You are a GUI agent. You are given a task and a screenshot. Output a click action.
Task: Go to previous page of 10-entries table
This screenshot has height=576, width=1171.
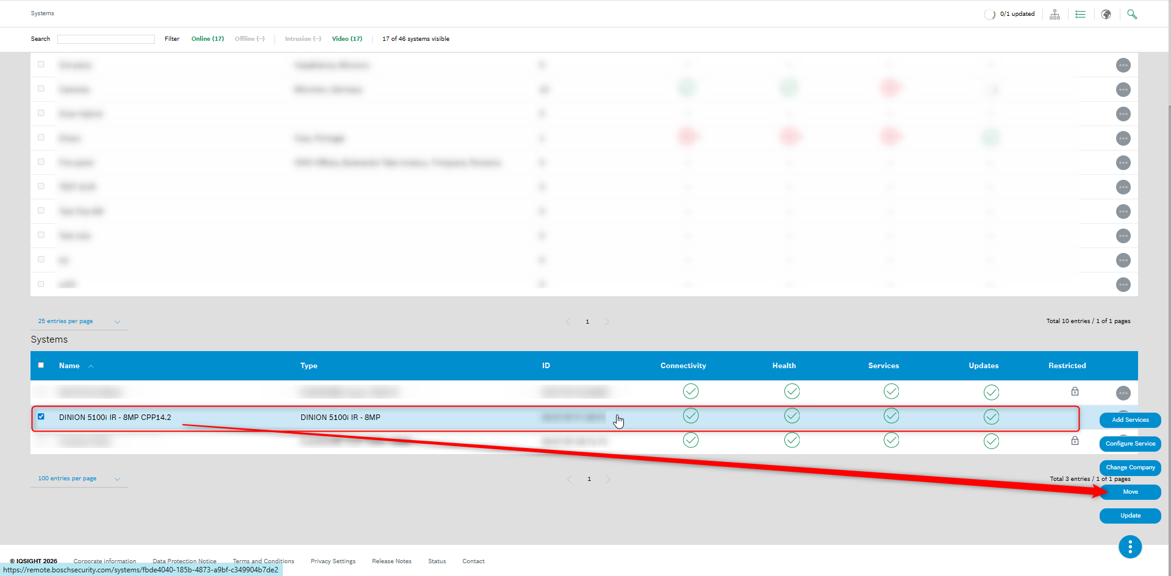pos(568,321)
